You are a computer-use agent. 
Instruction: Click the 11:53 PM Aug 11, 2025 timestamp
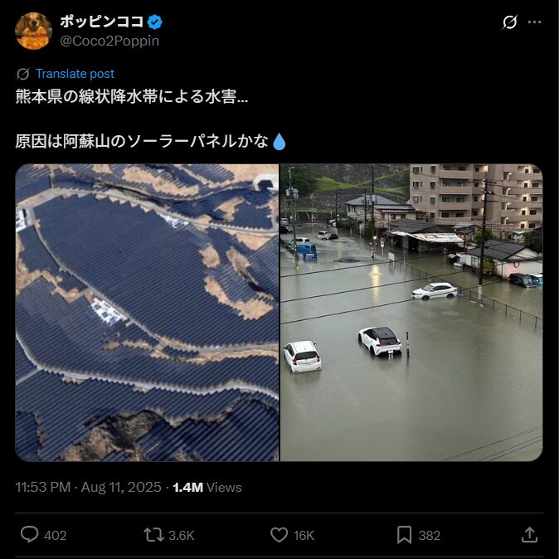(x=88, y=487)
